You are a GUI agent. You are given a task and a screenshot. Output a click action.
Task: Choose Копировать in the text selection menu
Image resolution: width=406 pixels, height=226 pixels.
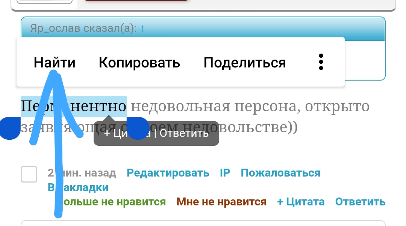click(139, 63)
